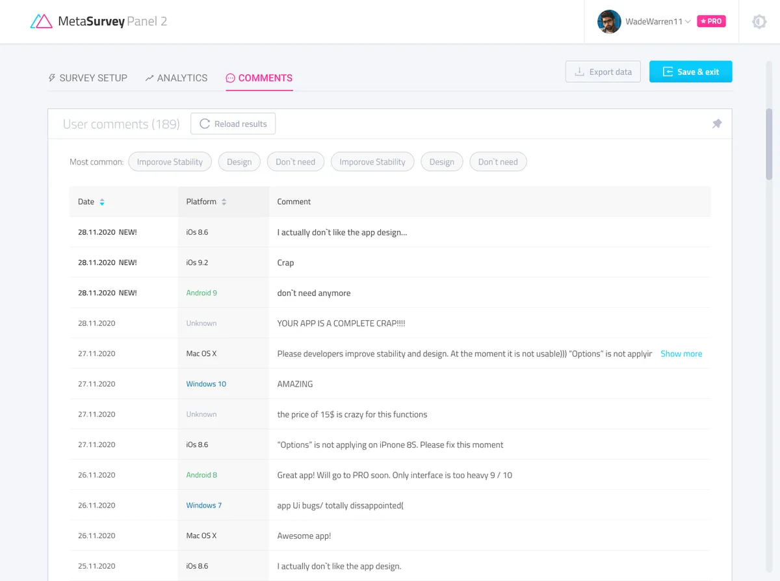Select the last Don't need filter chip
This screenshot has height=581, width=780.
pos(498,162)
